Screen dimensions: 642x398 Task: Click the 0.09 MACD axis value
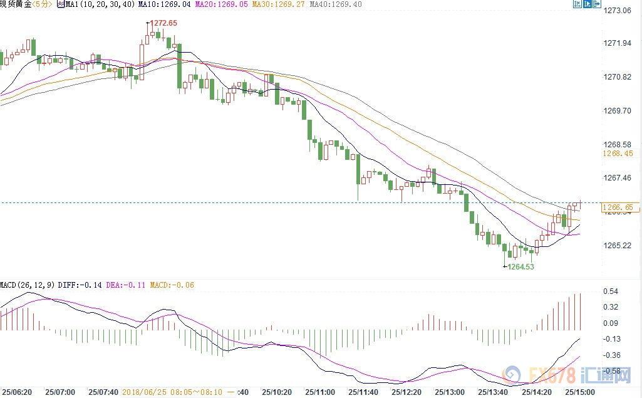coord(611,323)
